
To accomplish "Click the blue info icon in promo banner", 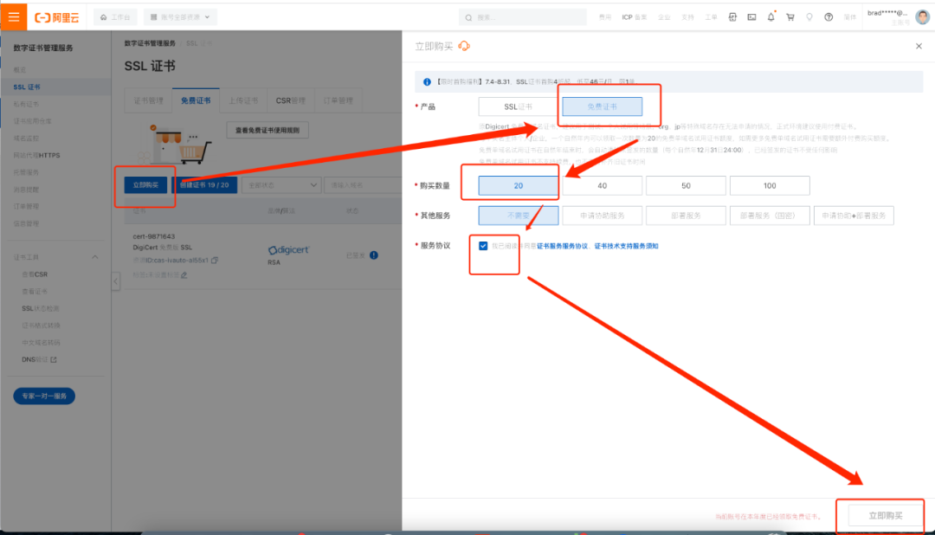I will tap(427, 81).
